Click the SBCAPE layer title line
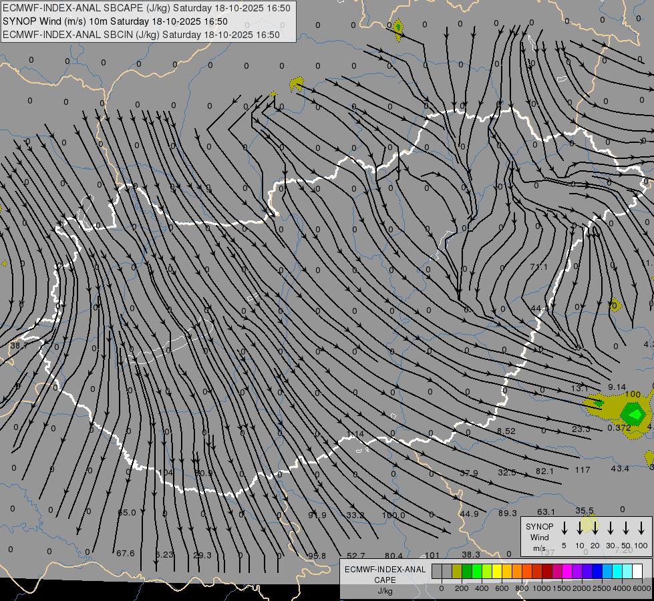The height and width of the screenshot is (601, 654). (x=146, y=9)
